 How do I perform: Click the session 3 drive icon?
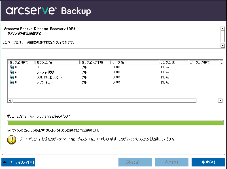[12, 67]
